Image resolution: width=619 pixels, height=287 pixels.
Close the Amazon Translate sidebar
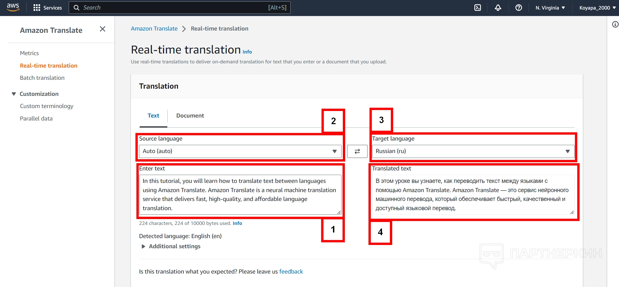103,29
